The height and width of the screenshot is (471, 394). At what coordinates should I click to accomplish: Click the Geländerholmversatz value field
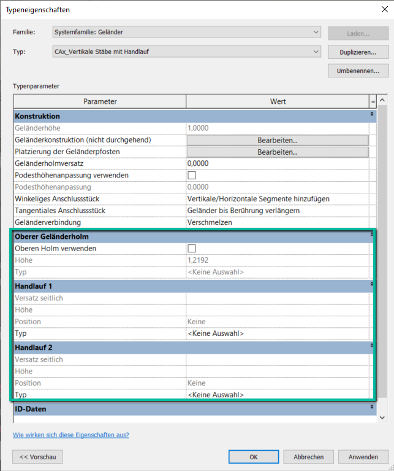[277, 164]
